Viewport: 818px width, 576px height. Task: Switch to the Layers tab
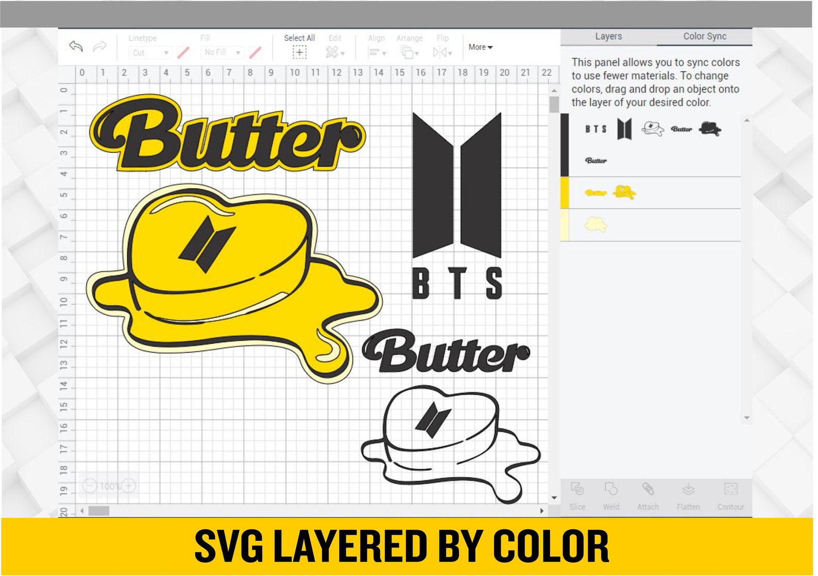point(608,37)
